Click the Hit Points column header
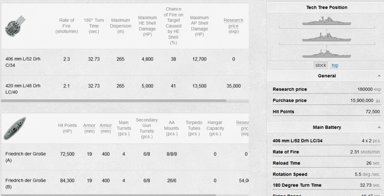Screen dimensions: 384x196 point(67,128)
